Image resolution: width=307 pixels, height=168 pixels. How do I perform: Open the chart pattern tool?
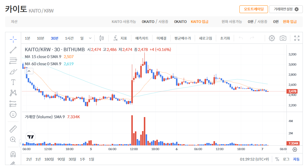point(13,93)
